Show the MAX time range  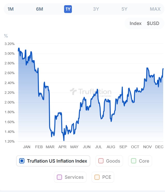coord(155,9)
